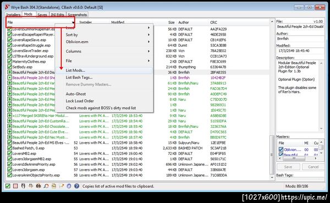Switch to the INI Edits tab
The image size is (330, 203).
click(57, 15)
